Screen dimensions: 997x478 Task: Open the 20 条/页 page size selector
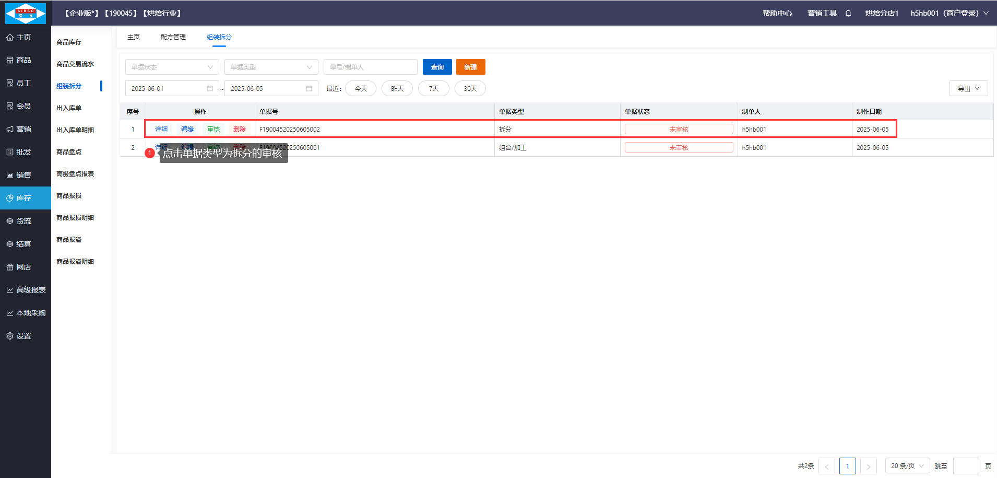pos(907,466)
